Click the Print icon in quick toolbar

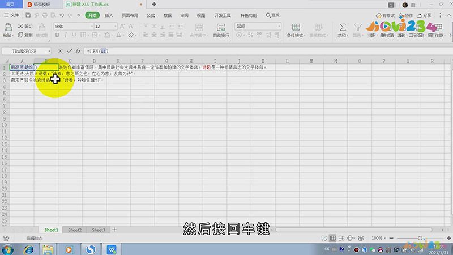click(x=45, y=15)
